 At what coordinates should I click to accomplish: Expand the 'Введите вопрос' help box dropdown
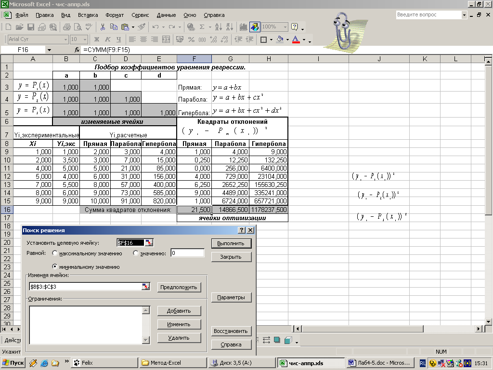(x=464, y=15)
